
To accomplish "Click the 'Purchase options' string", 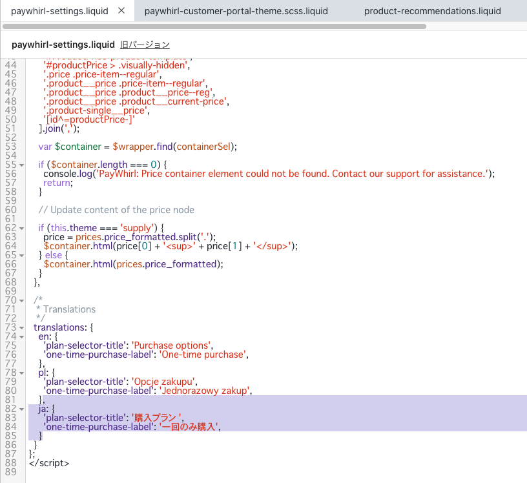I will click(x=171, y=345).
